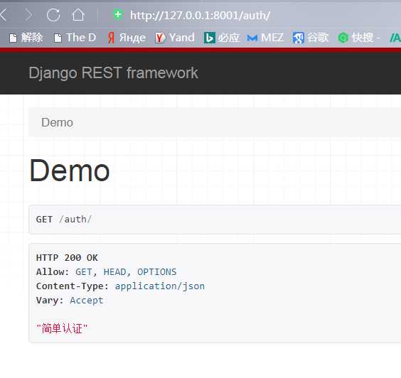The image size is (401, 378).
Task: Click the Bing b bookmark icon
Action: [210, 38]
